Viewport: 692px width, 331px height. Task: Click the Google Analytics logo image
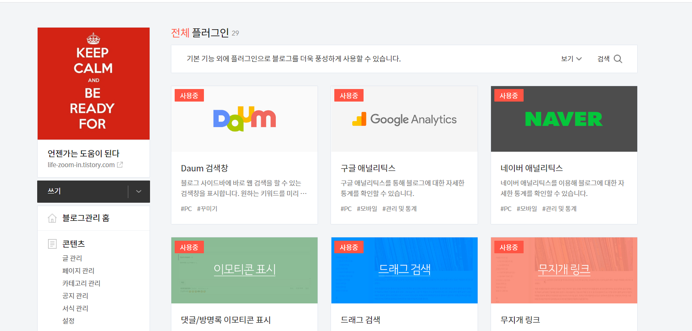[404, 120]
